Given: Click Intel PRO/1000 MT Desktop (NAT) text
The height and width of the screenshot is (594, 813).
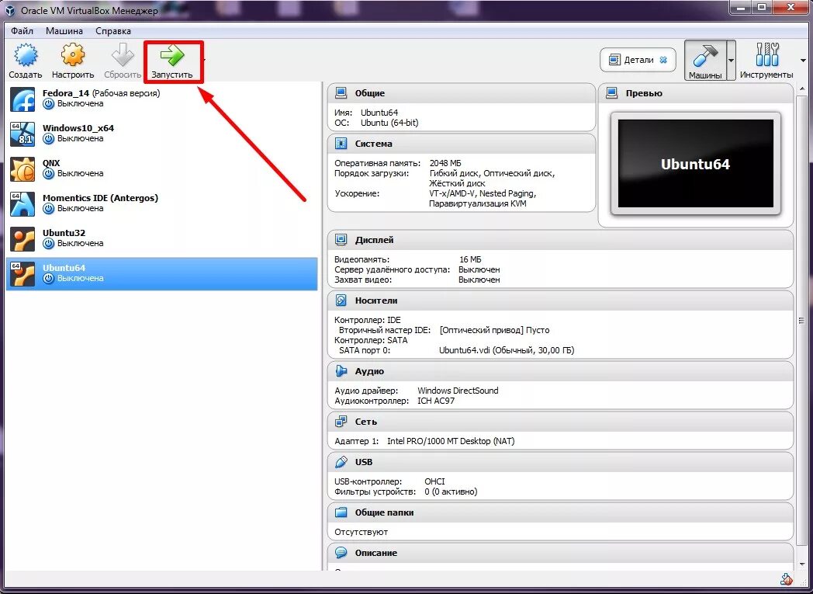Looking at the screenshot, I should pyautogui.click(x=451, y=442).
